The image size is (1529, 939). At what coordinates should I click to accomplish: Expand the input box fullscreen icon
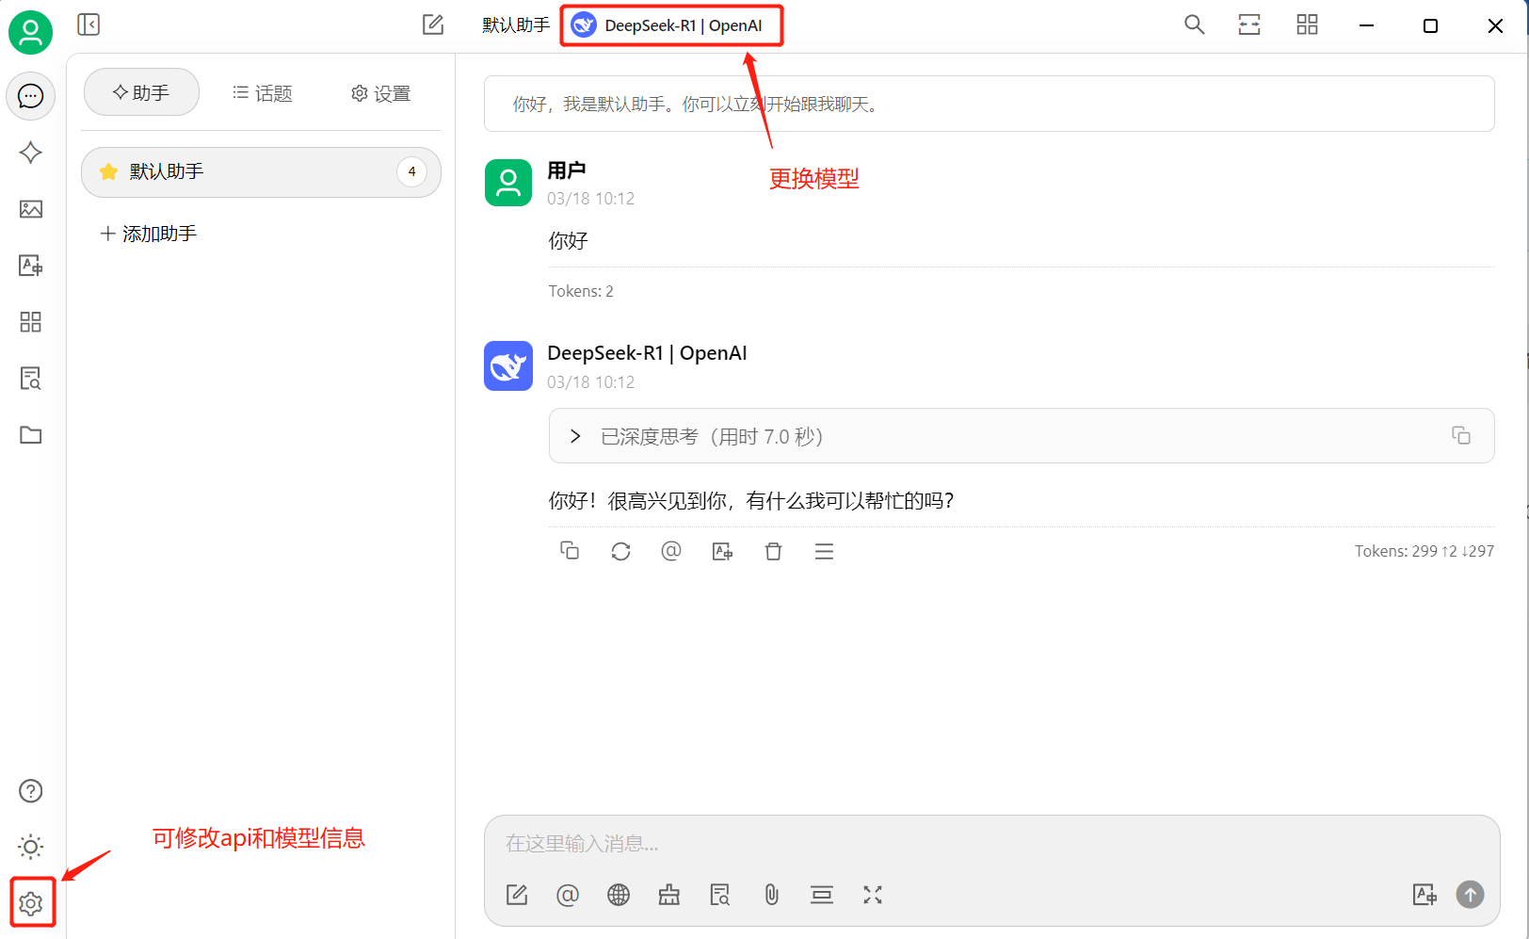(x=873, y=895)
